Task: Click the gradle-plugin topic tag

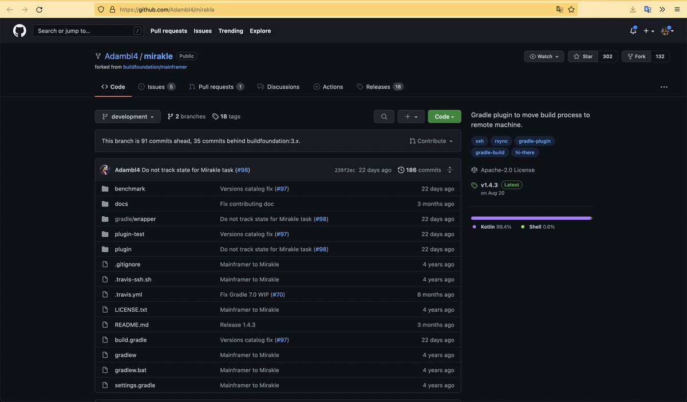Action: pyautogui.click(x=535, y=141)
